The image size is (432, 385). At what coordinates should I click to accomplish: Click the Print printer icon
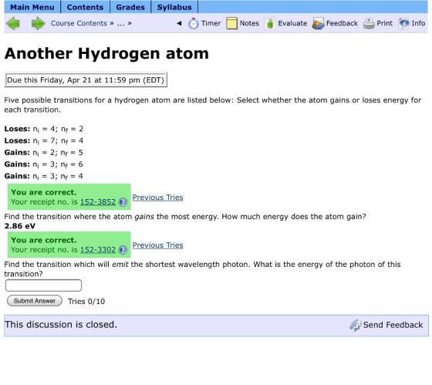coord(369,23)
